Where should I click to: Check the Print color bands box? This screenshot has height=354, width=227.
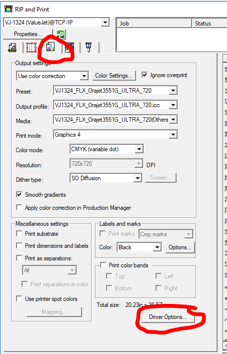tap(103, 265)
